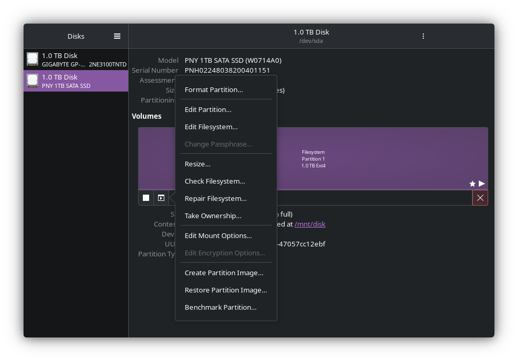Open the drive options three-dot menu
This screenshot has width=518, height=361.
pos(423,36)
